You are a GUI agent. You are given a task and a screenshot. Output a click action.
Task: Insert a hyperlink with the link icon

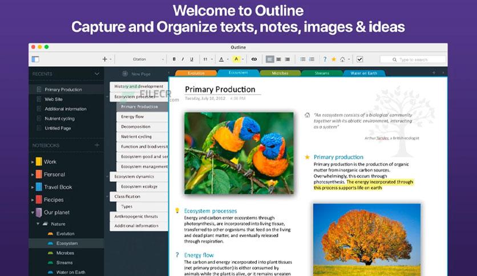tap(254, 59)
